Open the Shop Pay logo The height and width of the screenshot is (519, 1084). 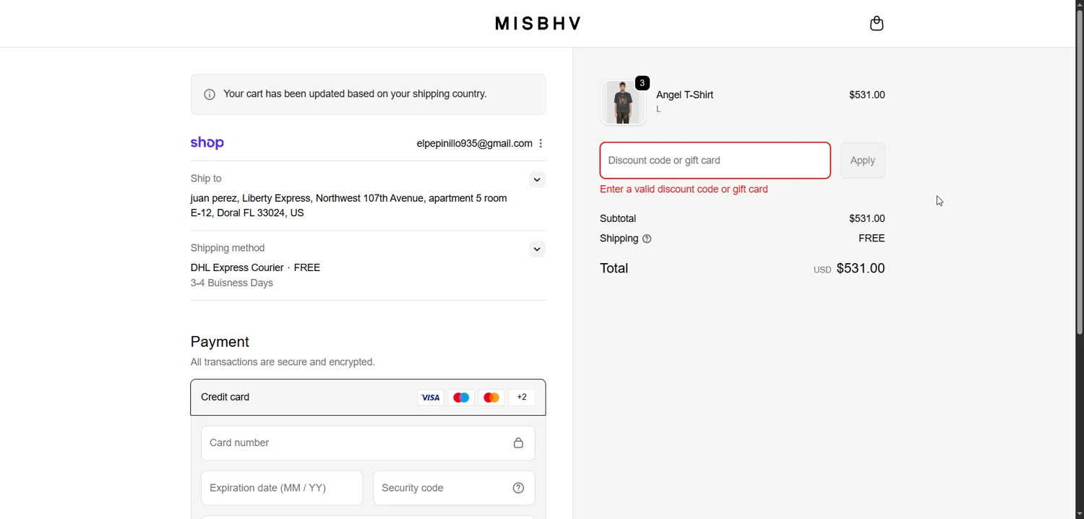pos(207,143)
